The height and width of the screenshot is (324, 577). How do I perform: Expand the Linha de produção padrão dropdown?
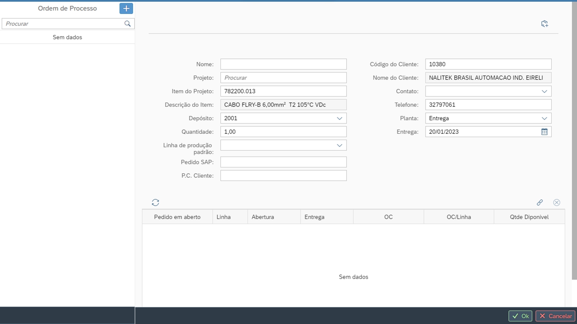(339, 145)
